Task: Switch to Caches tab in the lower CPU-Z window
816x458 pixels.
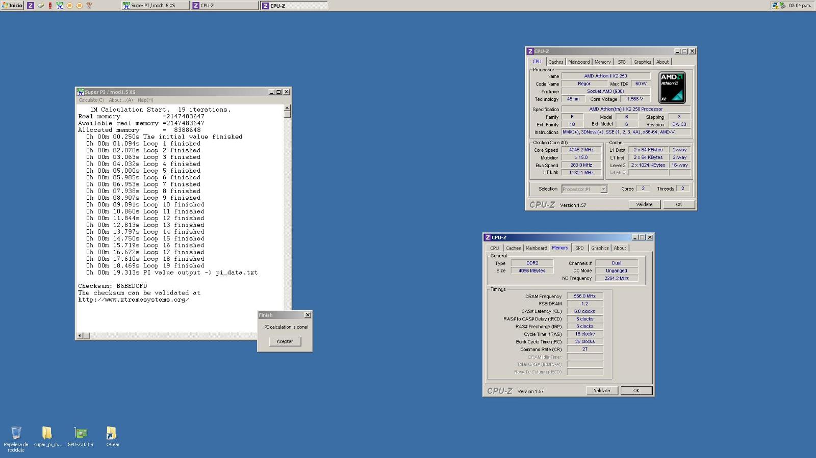Action: click(x=514, y=248)
